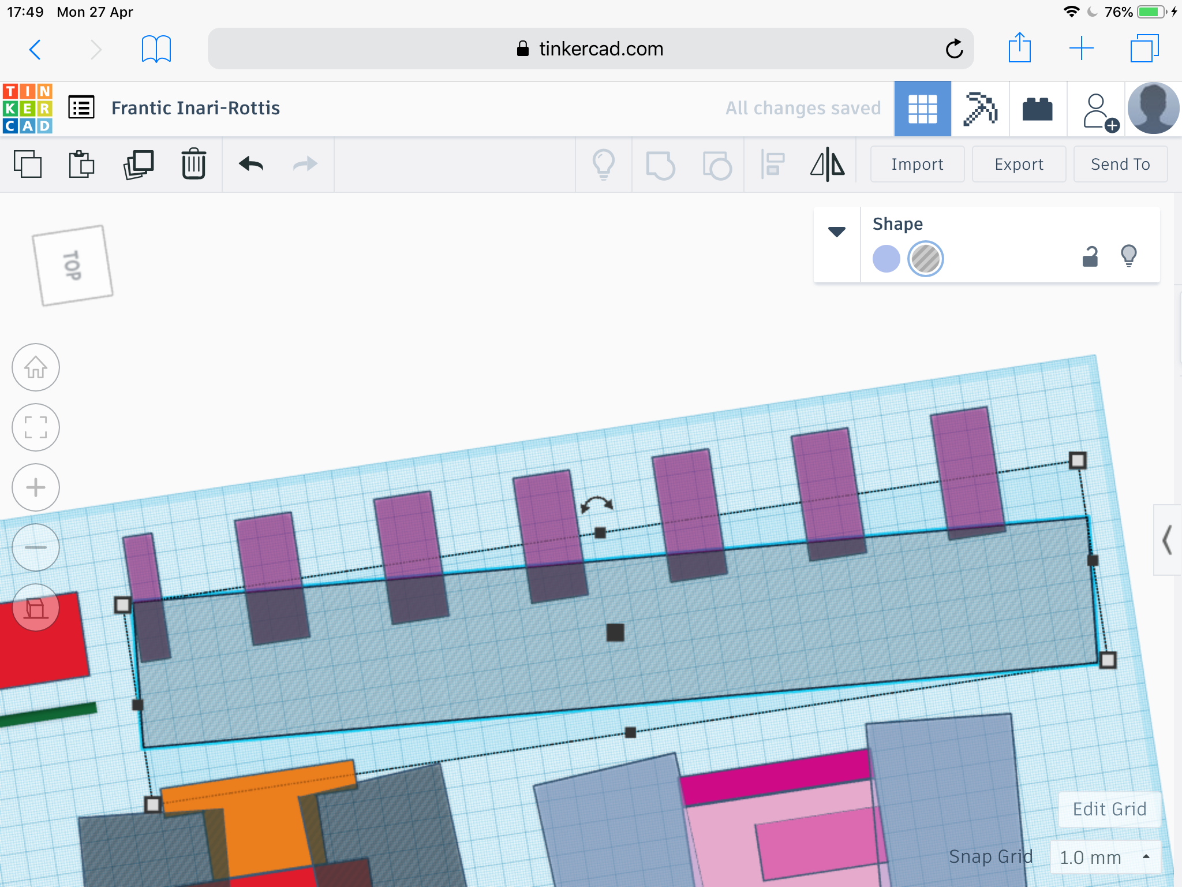Open the Tinkercad logo home

pyautogui.click(x=28, y=108)
